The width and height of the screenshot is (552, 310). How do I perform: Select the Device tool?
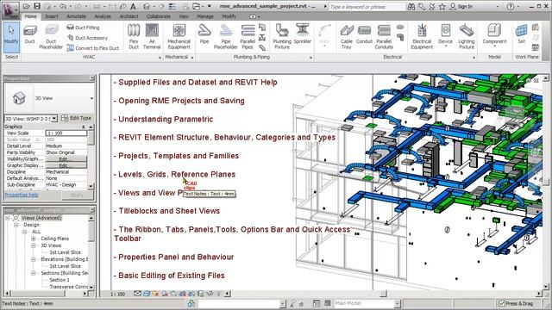[x=445, y=35]
